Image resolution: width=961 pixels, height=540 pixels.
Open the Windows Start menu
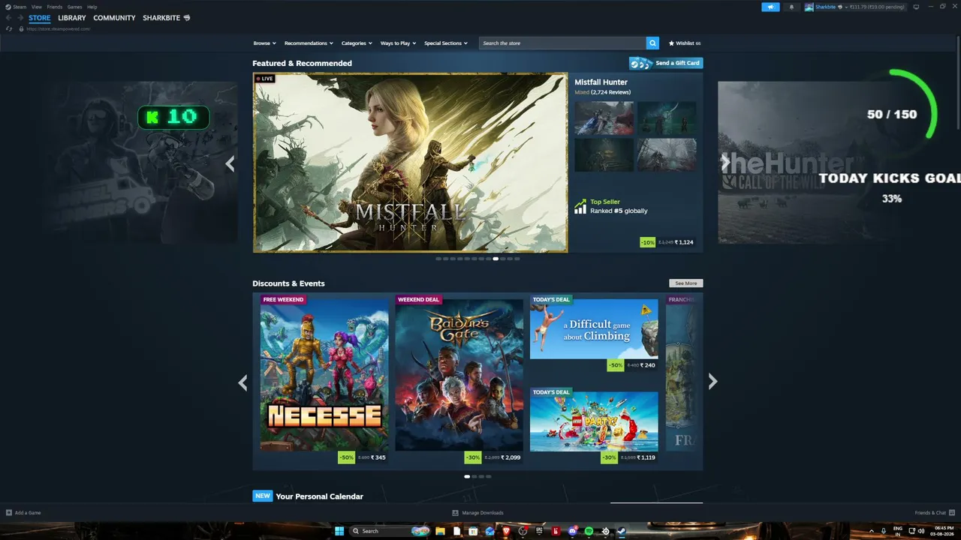point(339,531)
